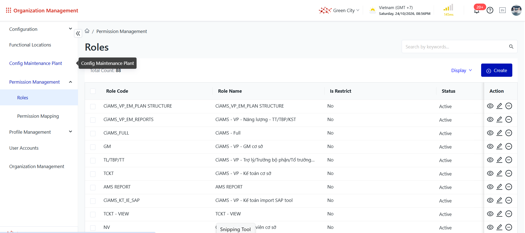Open Functional Locations menu item
Image resolution: width=525 pixels, height=233 pixels.
click(x=30, y=45)
